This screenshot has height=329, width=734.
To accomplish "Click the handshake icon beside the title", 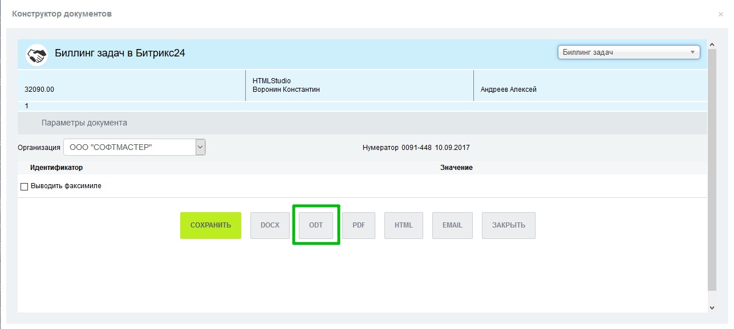I will point(37,54).
